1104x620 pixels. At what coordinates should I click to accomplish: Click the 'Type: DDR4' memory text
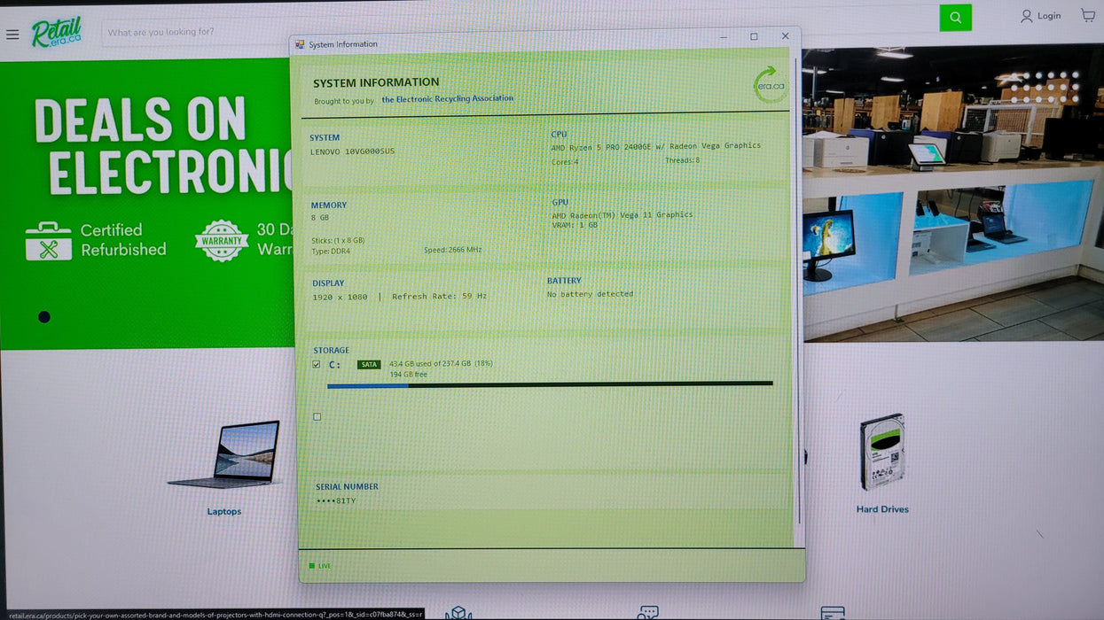(331, 251)
